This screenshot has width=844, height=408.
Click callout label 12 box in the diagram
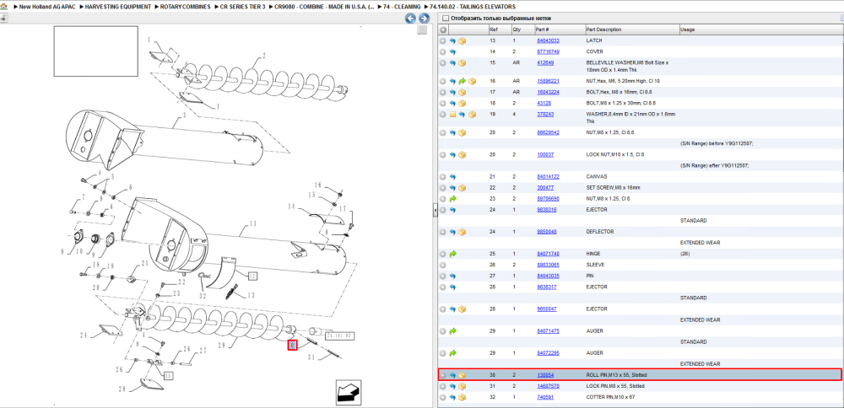252,276
